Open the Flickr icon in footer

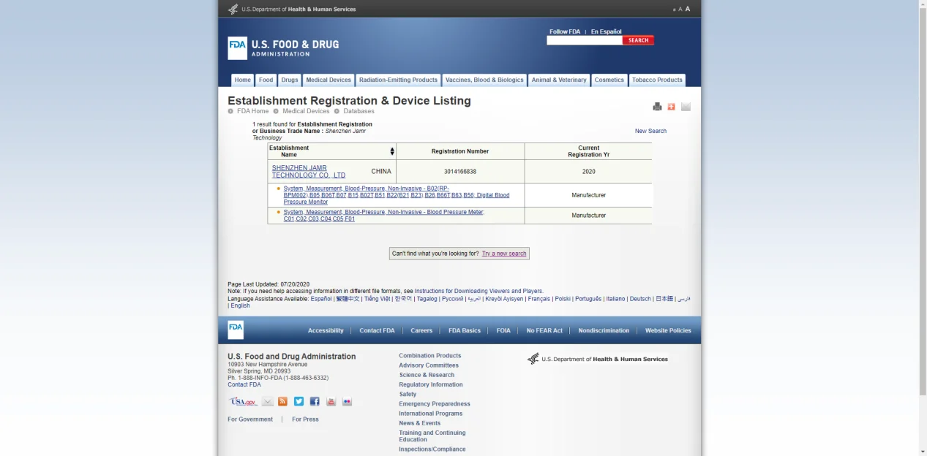click(x=347, y=401)
